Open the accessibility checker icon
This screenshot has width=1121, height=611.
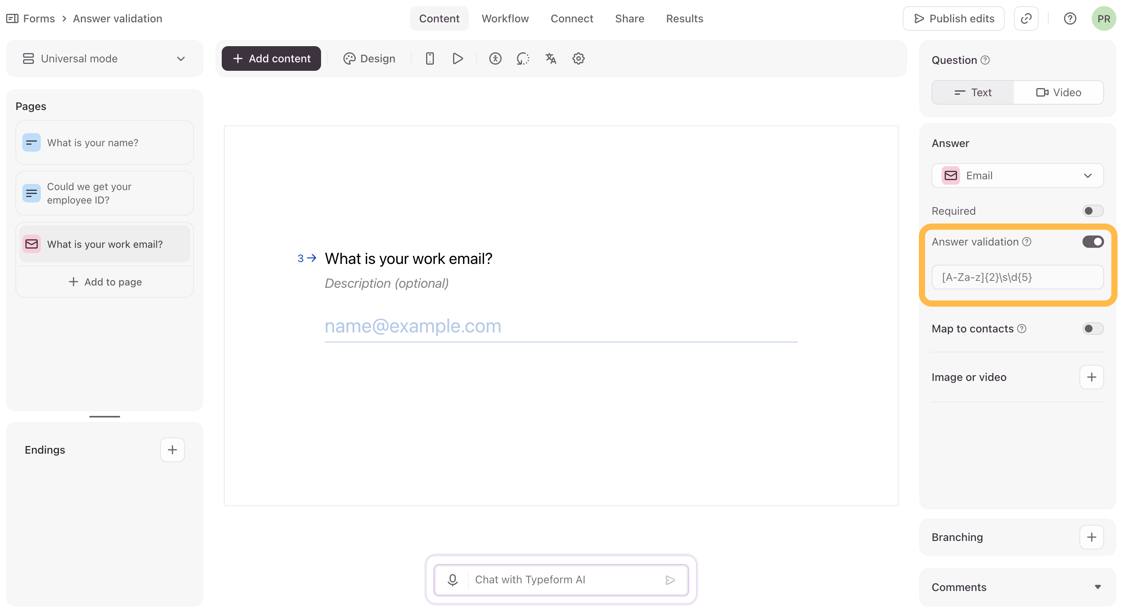(495, 58)
